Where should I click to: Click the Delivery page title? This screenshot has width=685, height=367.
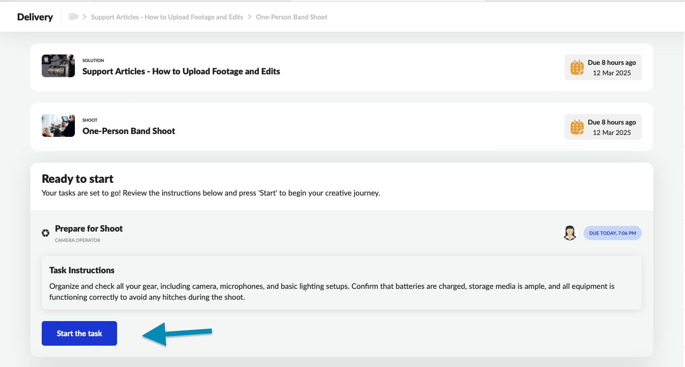click(x=35, y=17)
